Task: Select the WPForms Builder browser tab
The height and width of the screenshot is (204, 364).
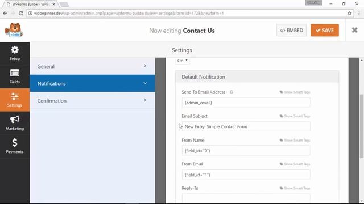Action: click(x=30, y=4)
